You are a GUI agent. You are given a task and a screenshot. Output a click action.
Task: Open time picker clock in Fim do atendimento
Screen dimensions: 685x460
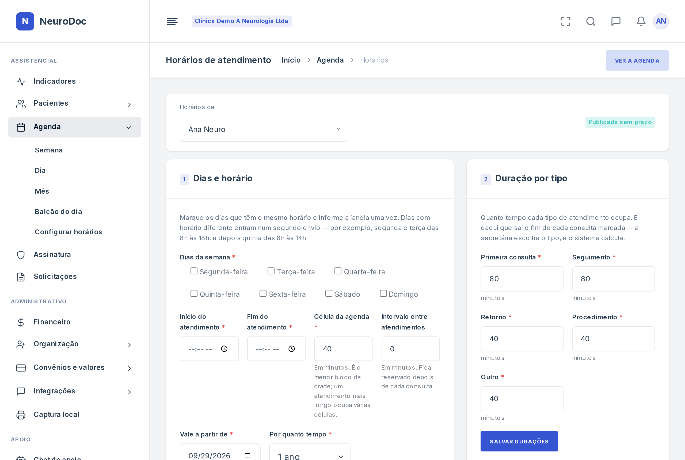[x=291, y=348]
